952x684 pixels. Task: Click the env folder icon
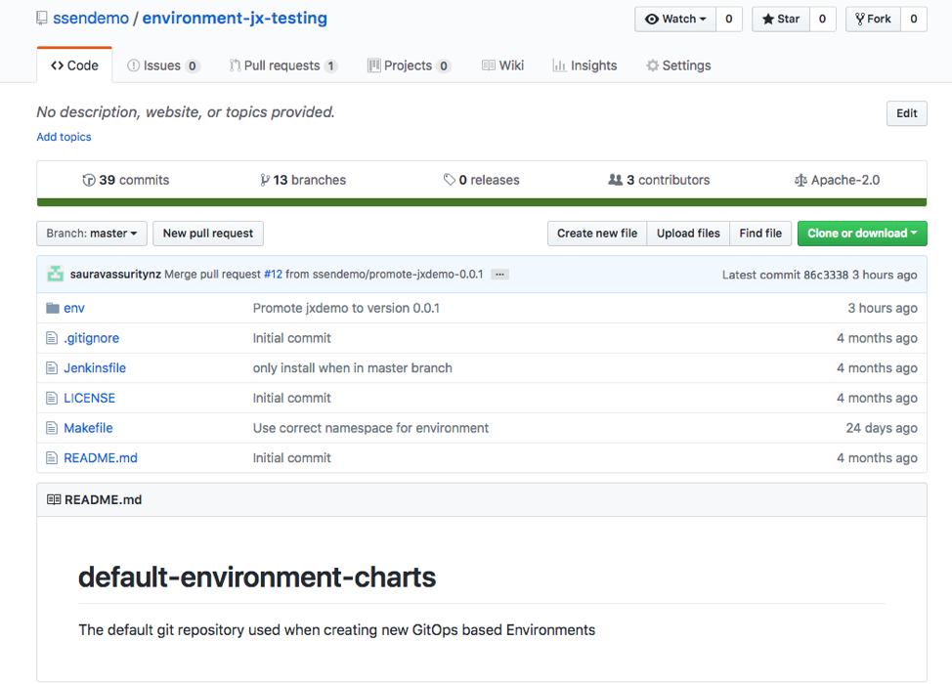tap(53, 309)
